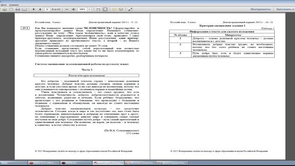The height and width of the screenshot is (166, 295).
Task: Select fit-width scrolling mode icon
Action: [x=98, y=9]
